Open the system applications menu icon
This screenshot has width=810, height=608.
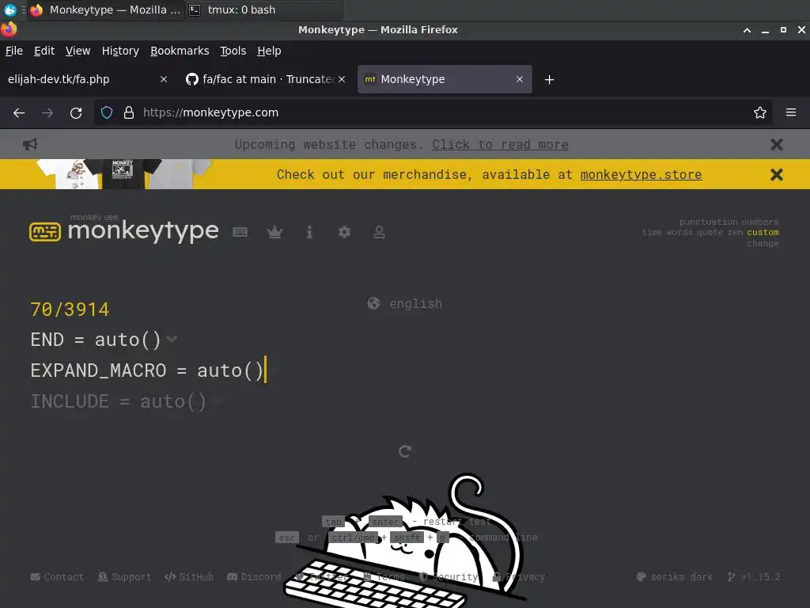9,9
